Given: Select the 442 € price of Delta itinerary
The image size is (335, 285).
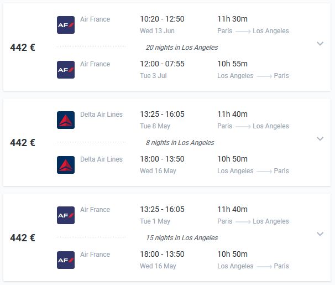Looking at the screenshot, I should coord(23,143).
